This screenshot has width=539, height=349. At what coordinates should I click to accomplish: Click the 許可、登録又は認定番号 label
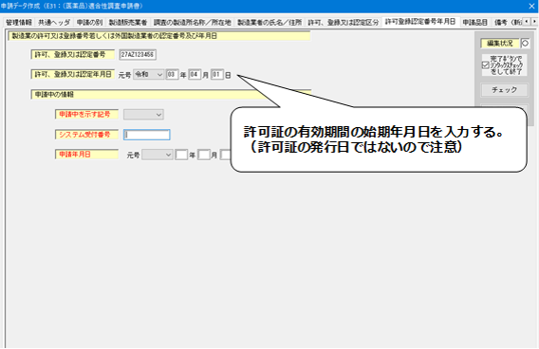pos(73,55)
